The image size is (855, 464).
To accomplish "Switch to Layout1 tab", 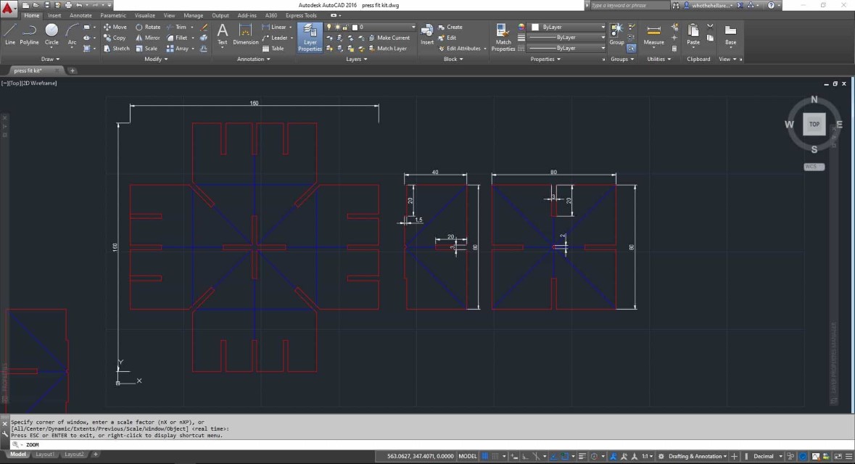I will [x=45, y=454].
